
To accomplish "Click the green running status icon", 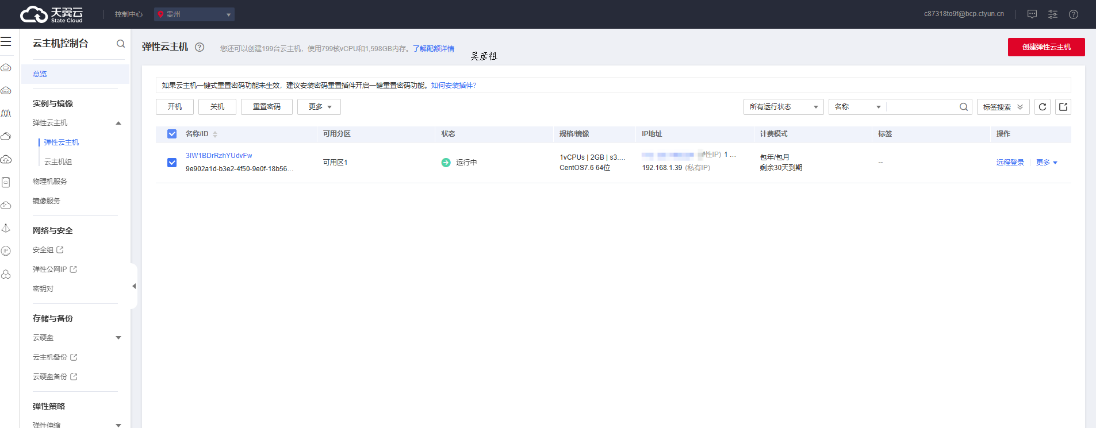I will [446, 163].
